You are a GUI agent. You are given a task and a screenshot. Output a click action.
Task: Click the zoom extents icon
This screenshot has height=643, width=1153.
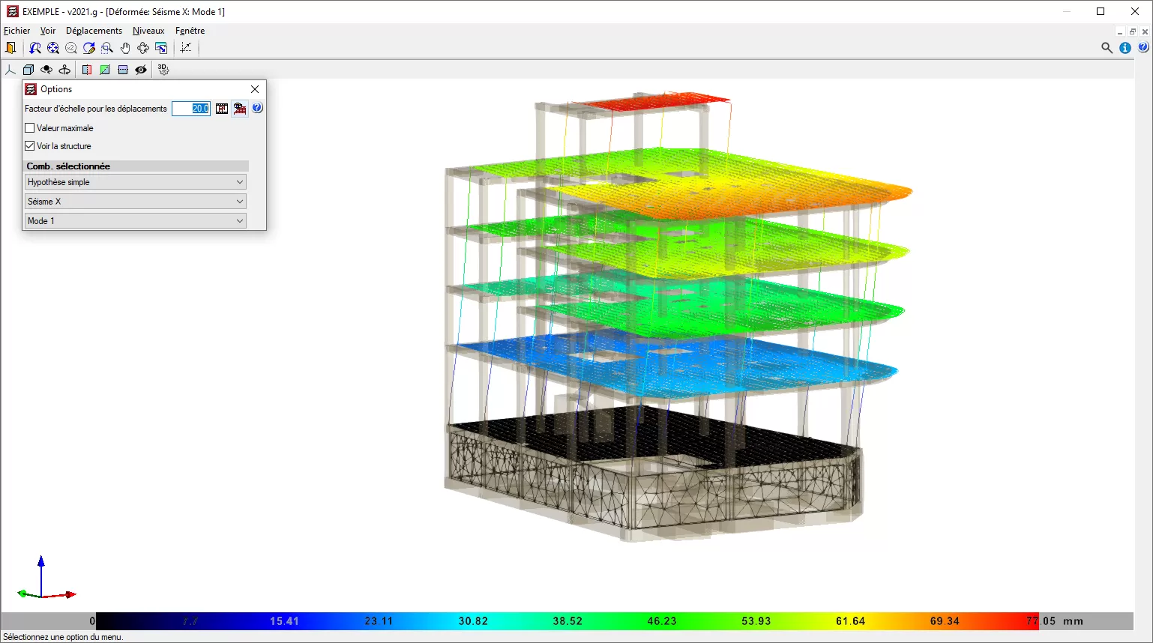[x=53, y=48]
